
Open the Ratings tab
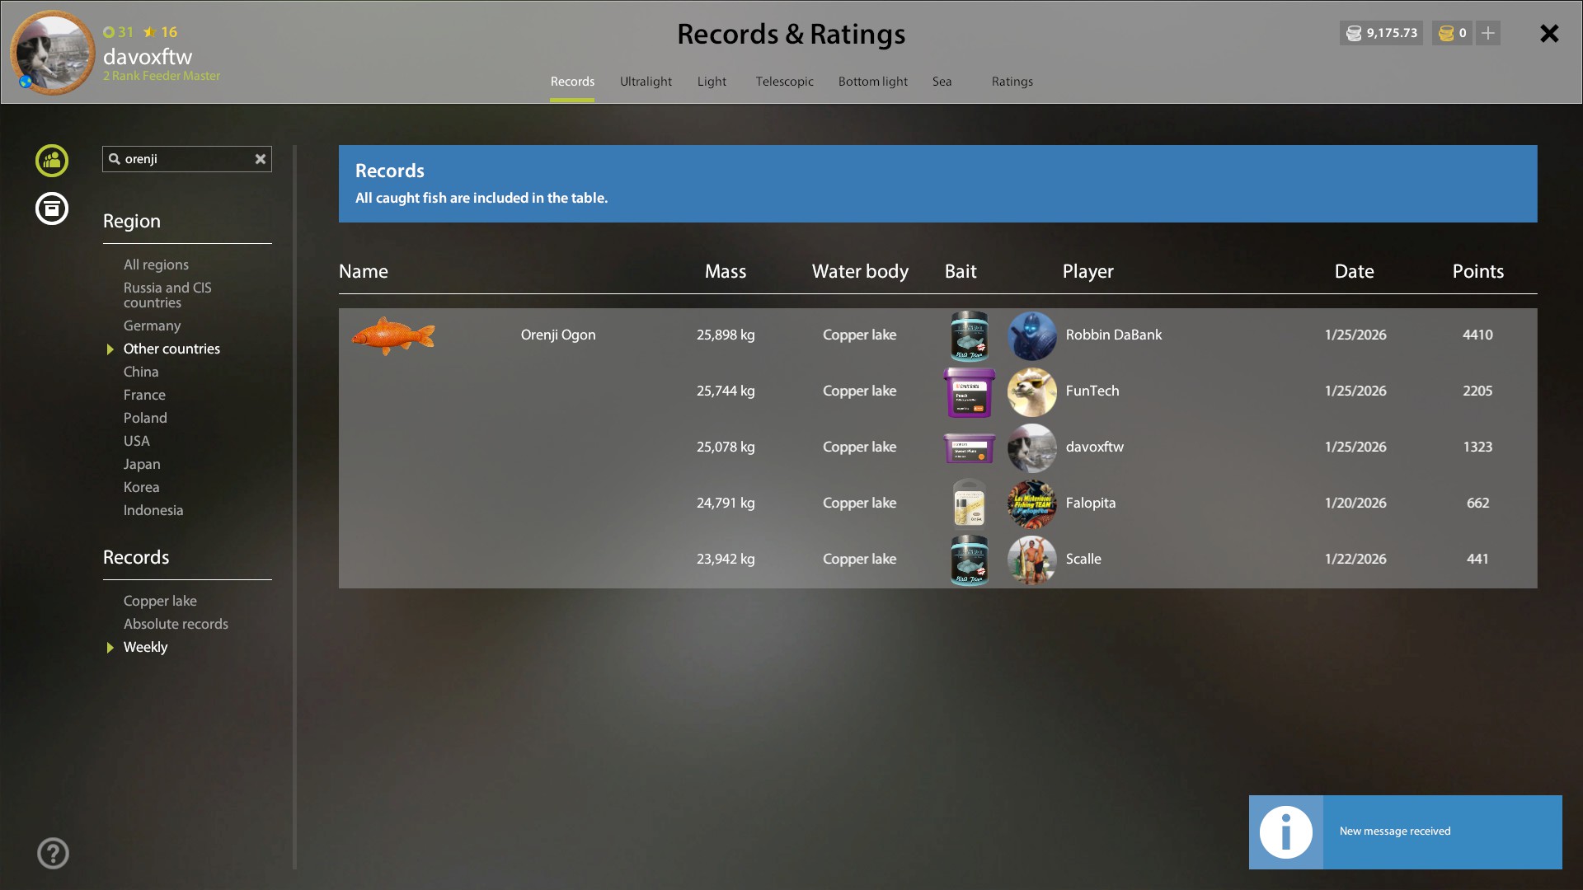(x=1012, y=82)
